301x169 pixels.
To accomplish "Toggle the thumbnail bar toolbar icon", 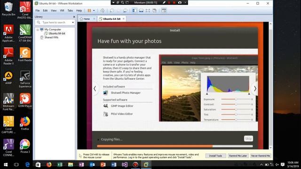I will (141, 10).
